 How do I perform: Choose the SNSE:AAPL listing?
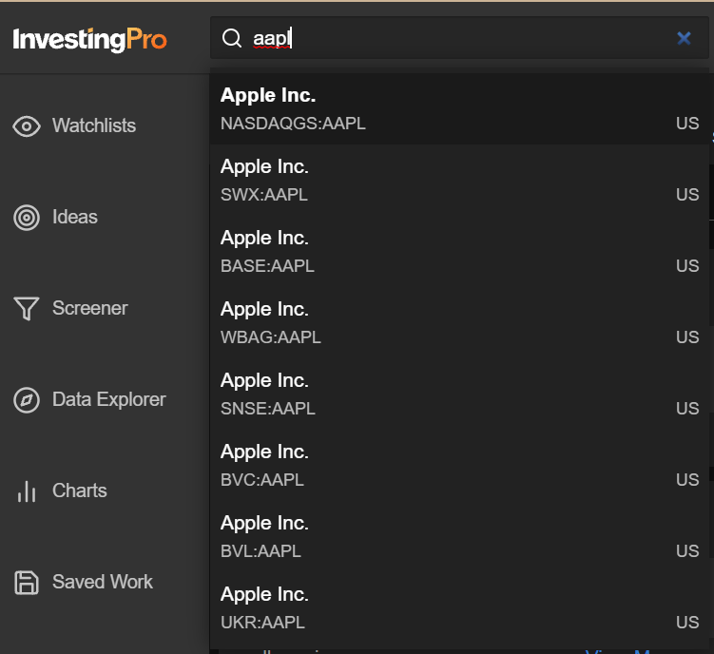pyautogui.click(x=459, y=394)
